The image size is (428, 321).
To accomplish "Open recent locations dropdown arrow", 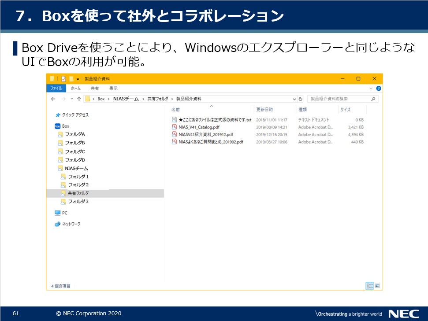I will point(72,99).
